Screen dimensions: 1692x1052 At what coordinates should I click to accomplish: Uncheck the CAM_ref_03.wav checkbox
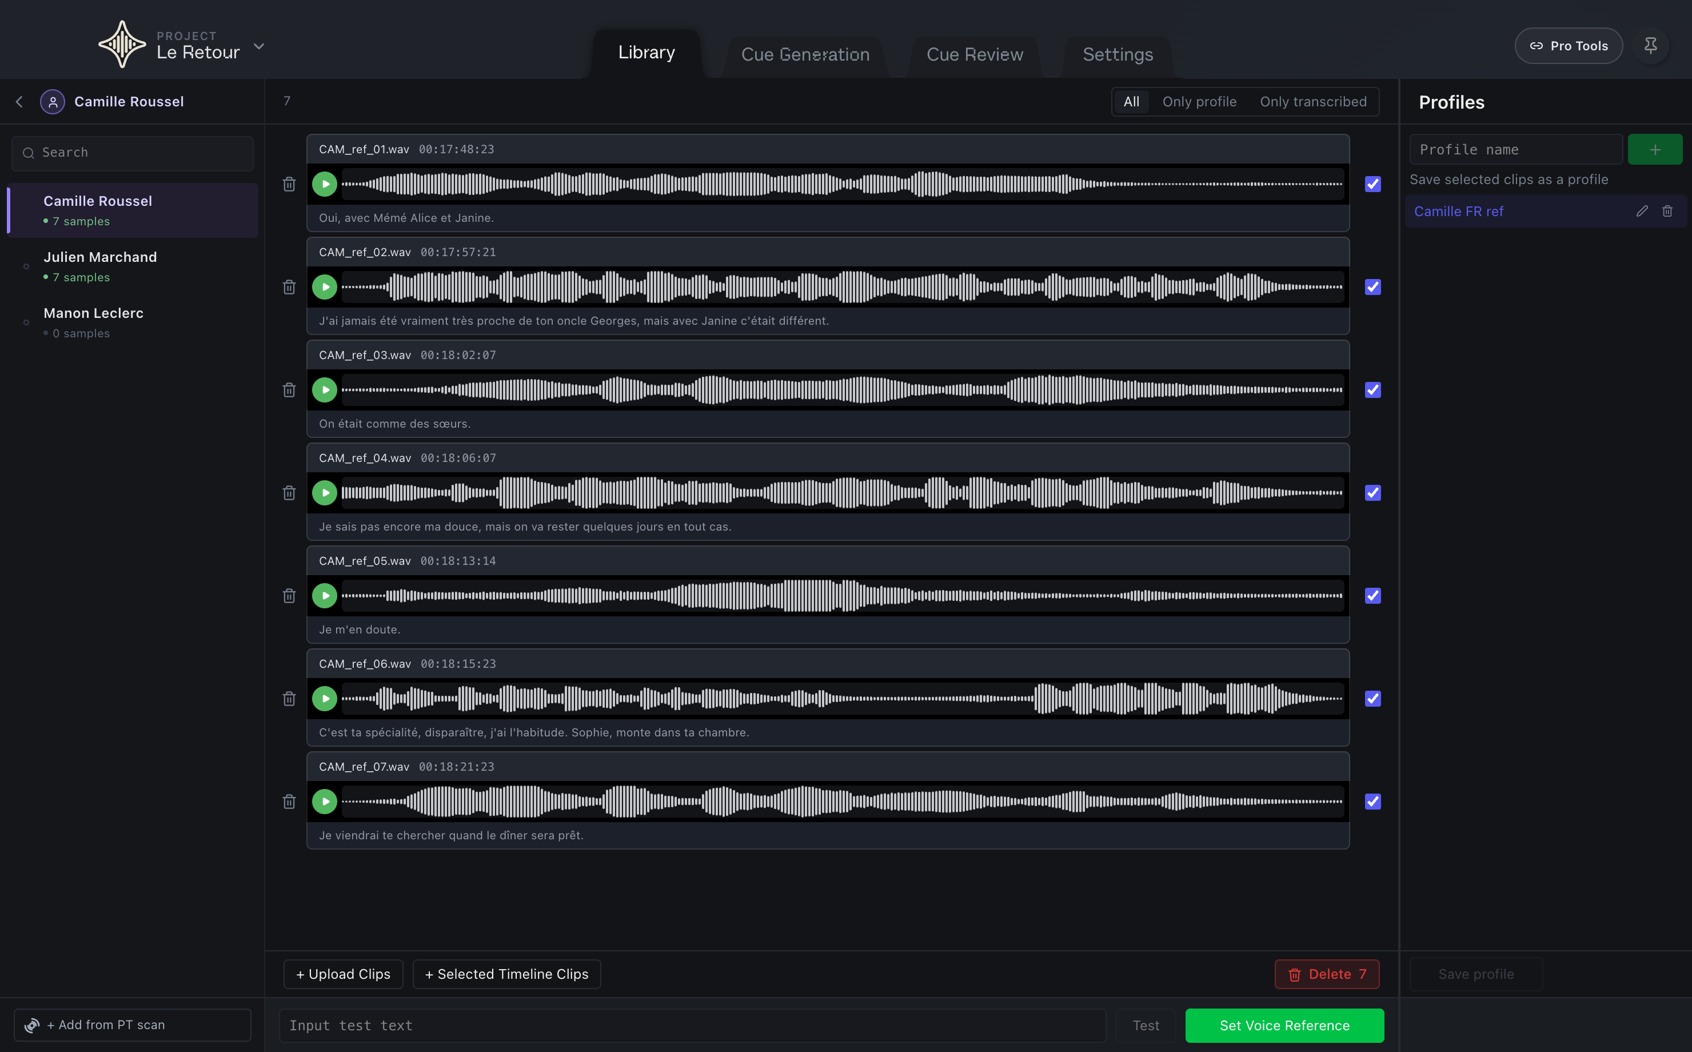[x=1373, y=390]
